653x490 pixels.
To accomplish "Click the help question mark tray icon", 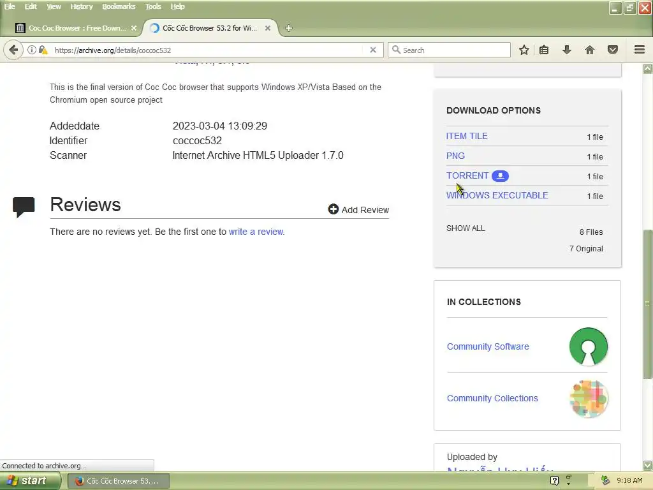I will point(554,481).
